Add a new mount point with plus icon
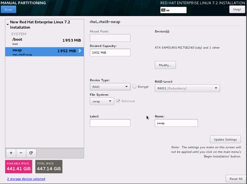Image resolution: width=247 pixels, height=184 pixels. (x=11, y=153)
